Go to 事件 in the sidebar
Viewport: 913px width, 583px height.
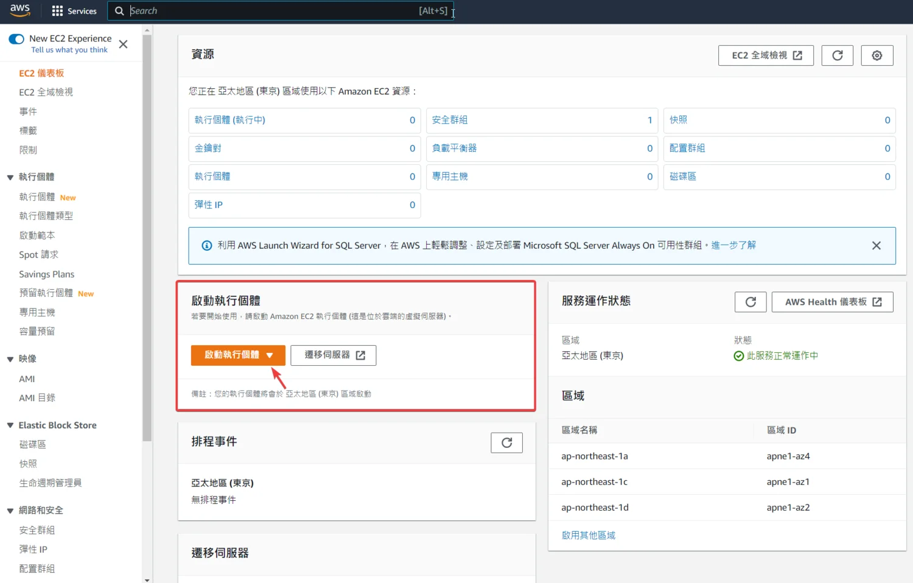28,111
